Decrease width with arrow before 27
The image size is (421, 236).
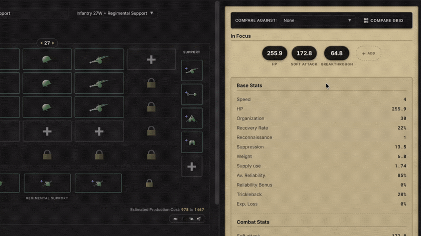(42, 43)
